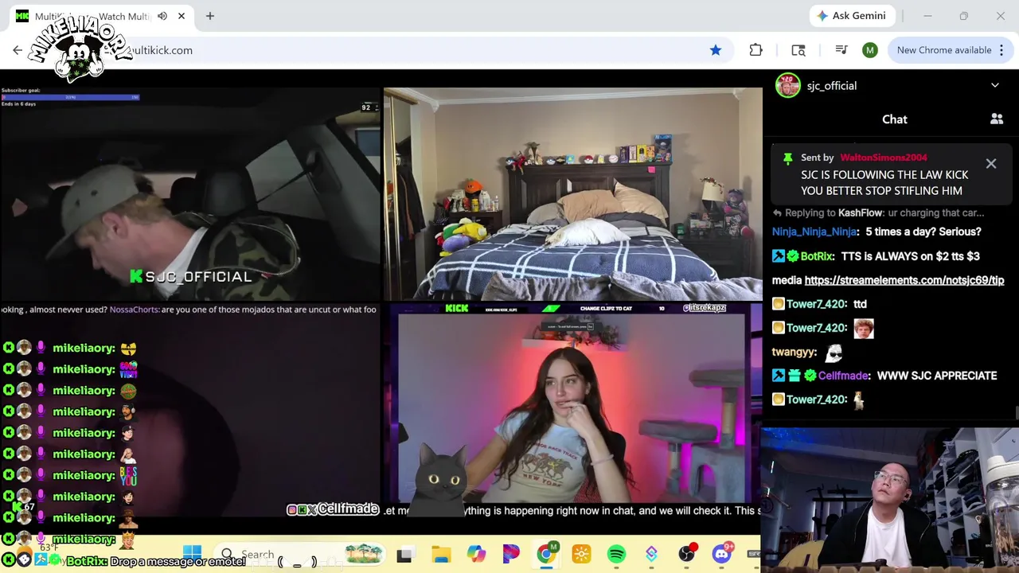
Task: Open the Extensions puzzle icon
Action: tap(755, 50)
